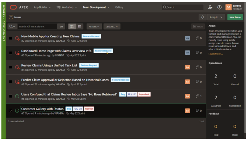Viewport: 247px width, 142px height.
Task: Click the notifications bell icon
Action: pos(202,17)
